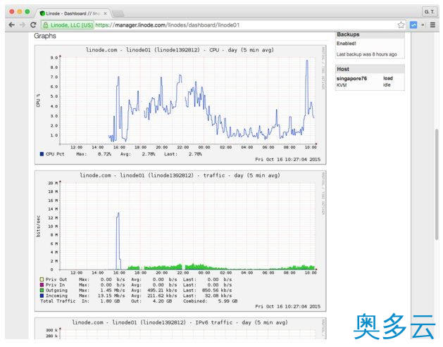
Task: Click the blue CPU Pct legend swatch
Action: [42, 154]
